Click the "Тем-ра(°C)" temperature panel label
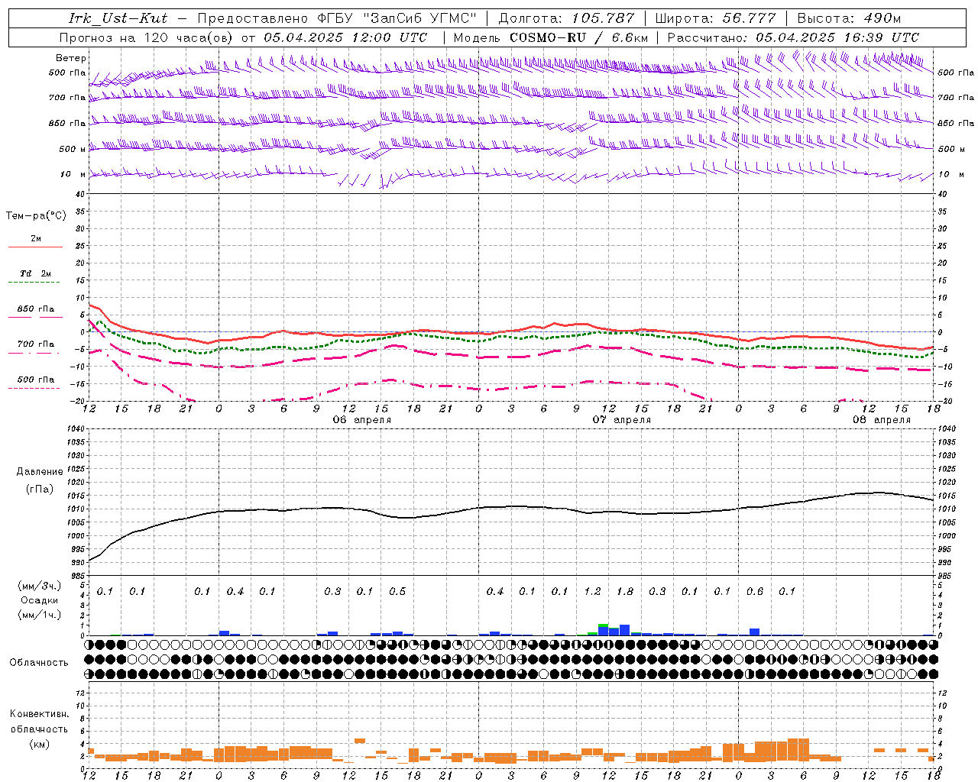 tap(36, 216)
